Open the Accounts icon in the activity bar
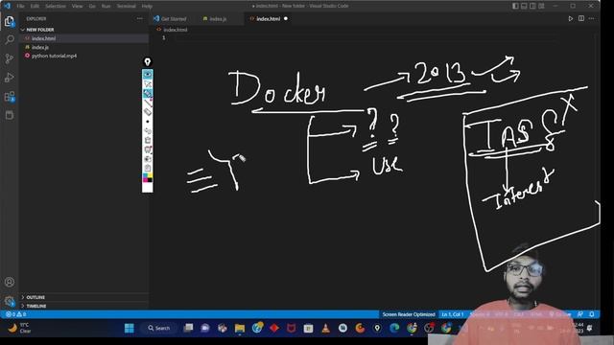614x345 pixels. (x=10, y=282)
